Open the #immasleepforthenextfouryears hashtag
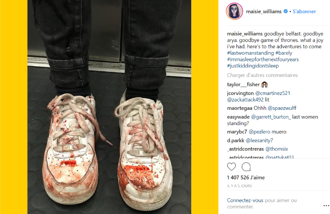 263,60
